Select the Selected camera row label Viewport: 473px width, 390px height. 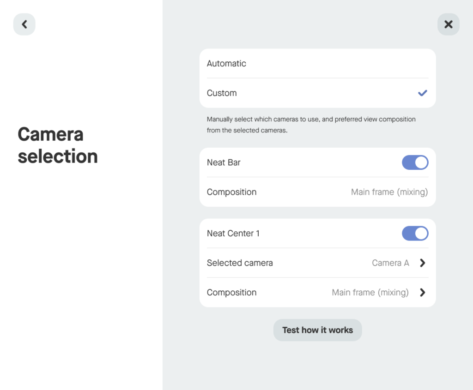coord(240,263)
